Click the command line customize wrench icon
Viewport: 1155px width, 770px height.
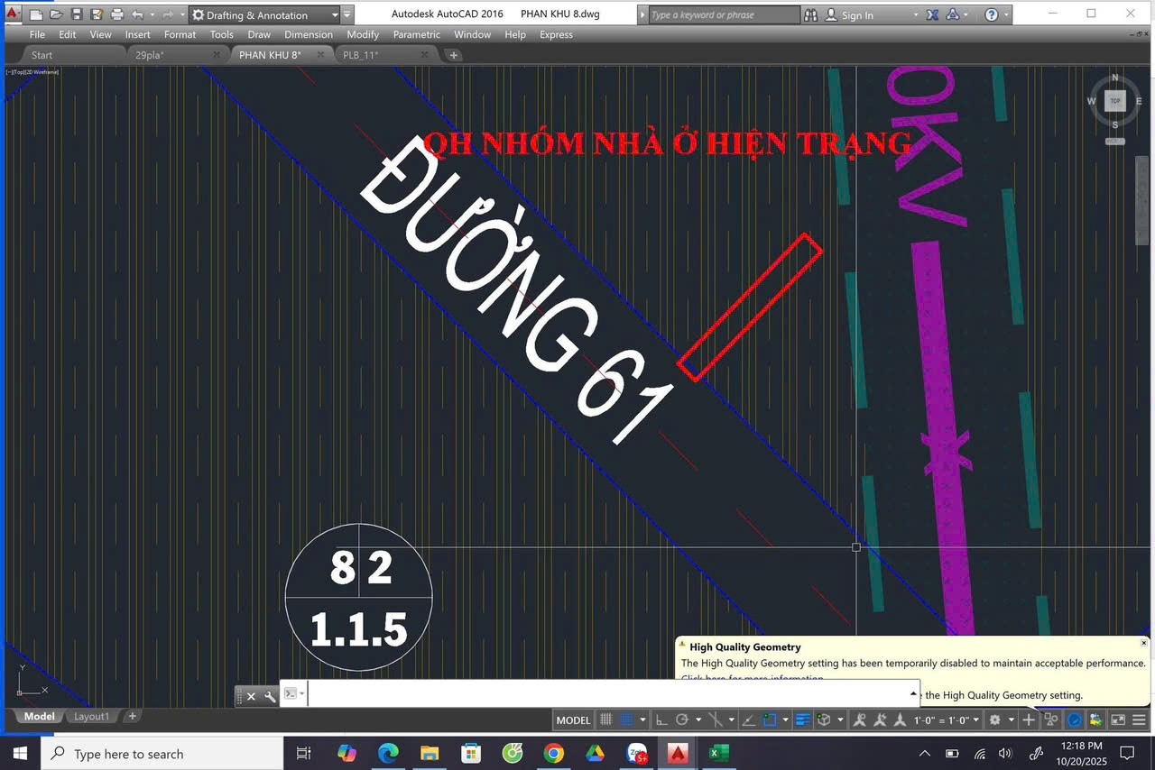point(269,696)
